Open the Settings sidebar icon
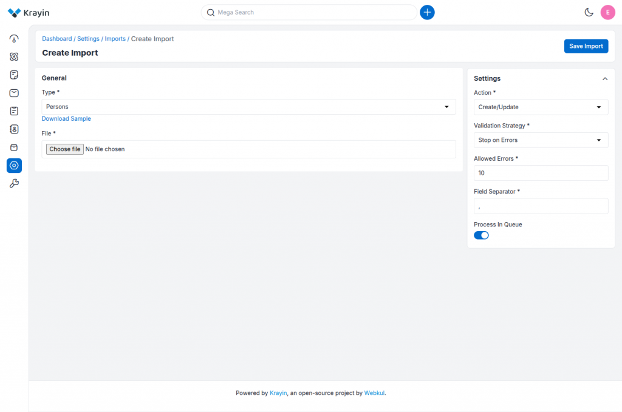This screenshot has width=622, height=412. click(x=14, y=166)
